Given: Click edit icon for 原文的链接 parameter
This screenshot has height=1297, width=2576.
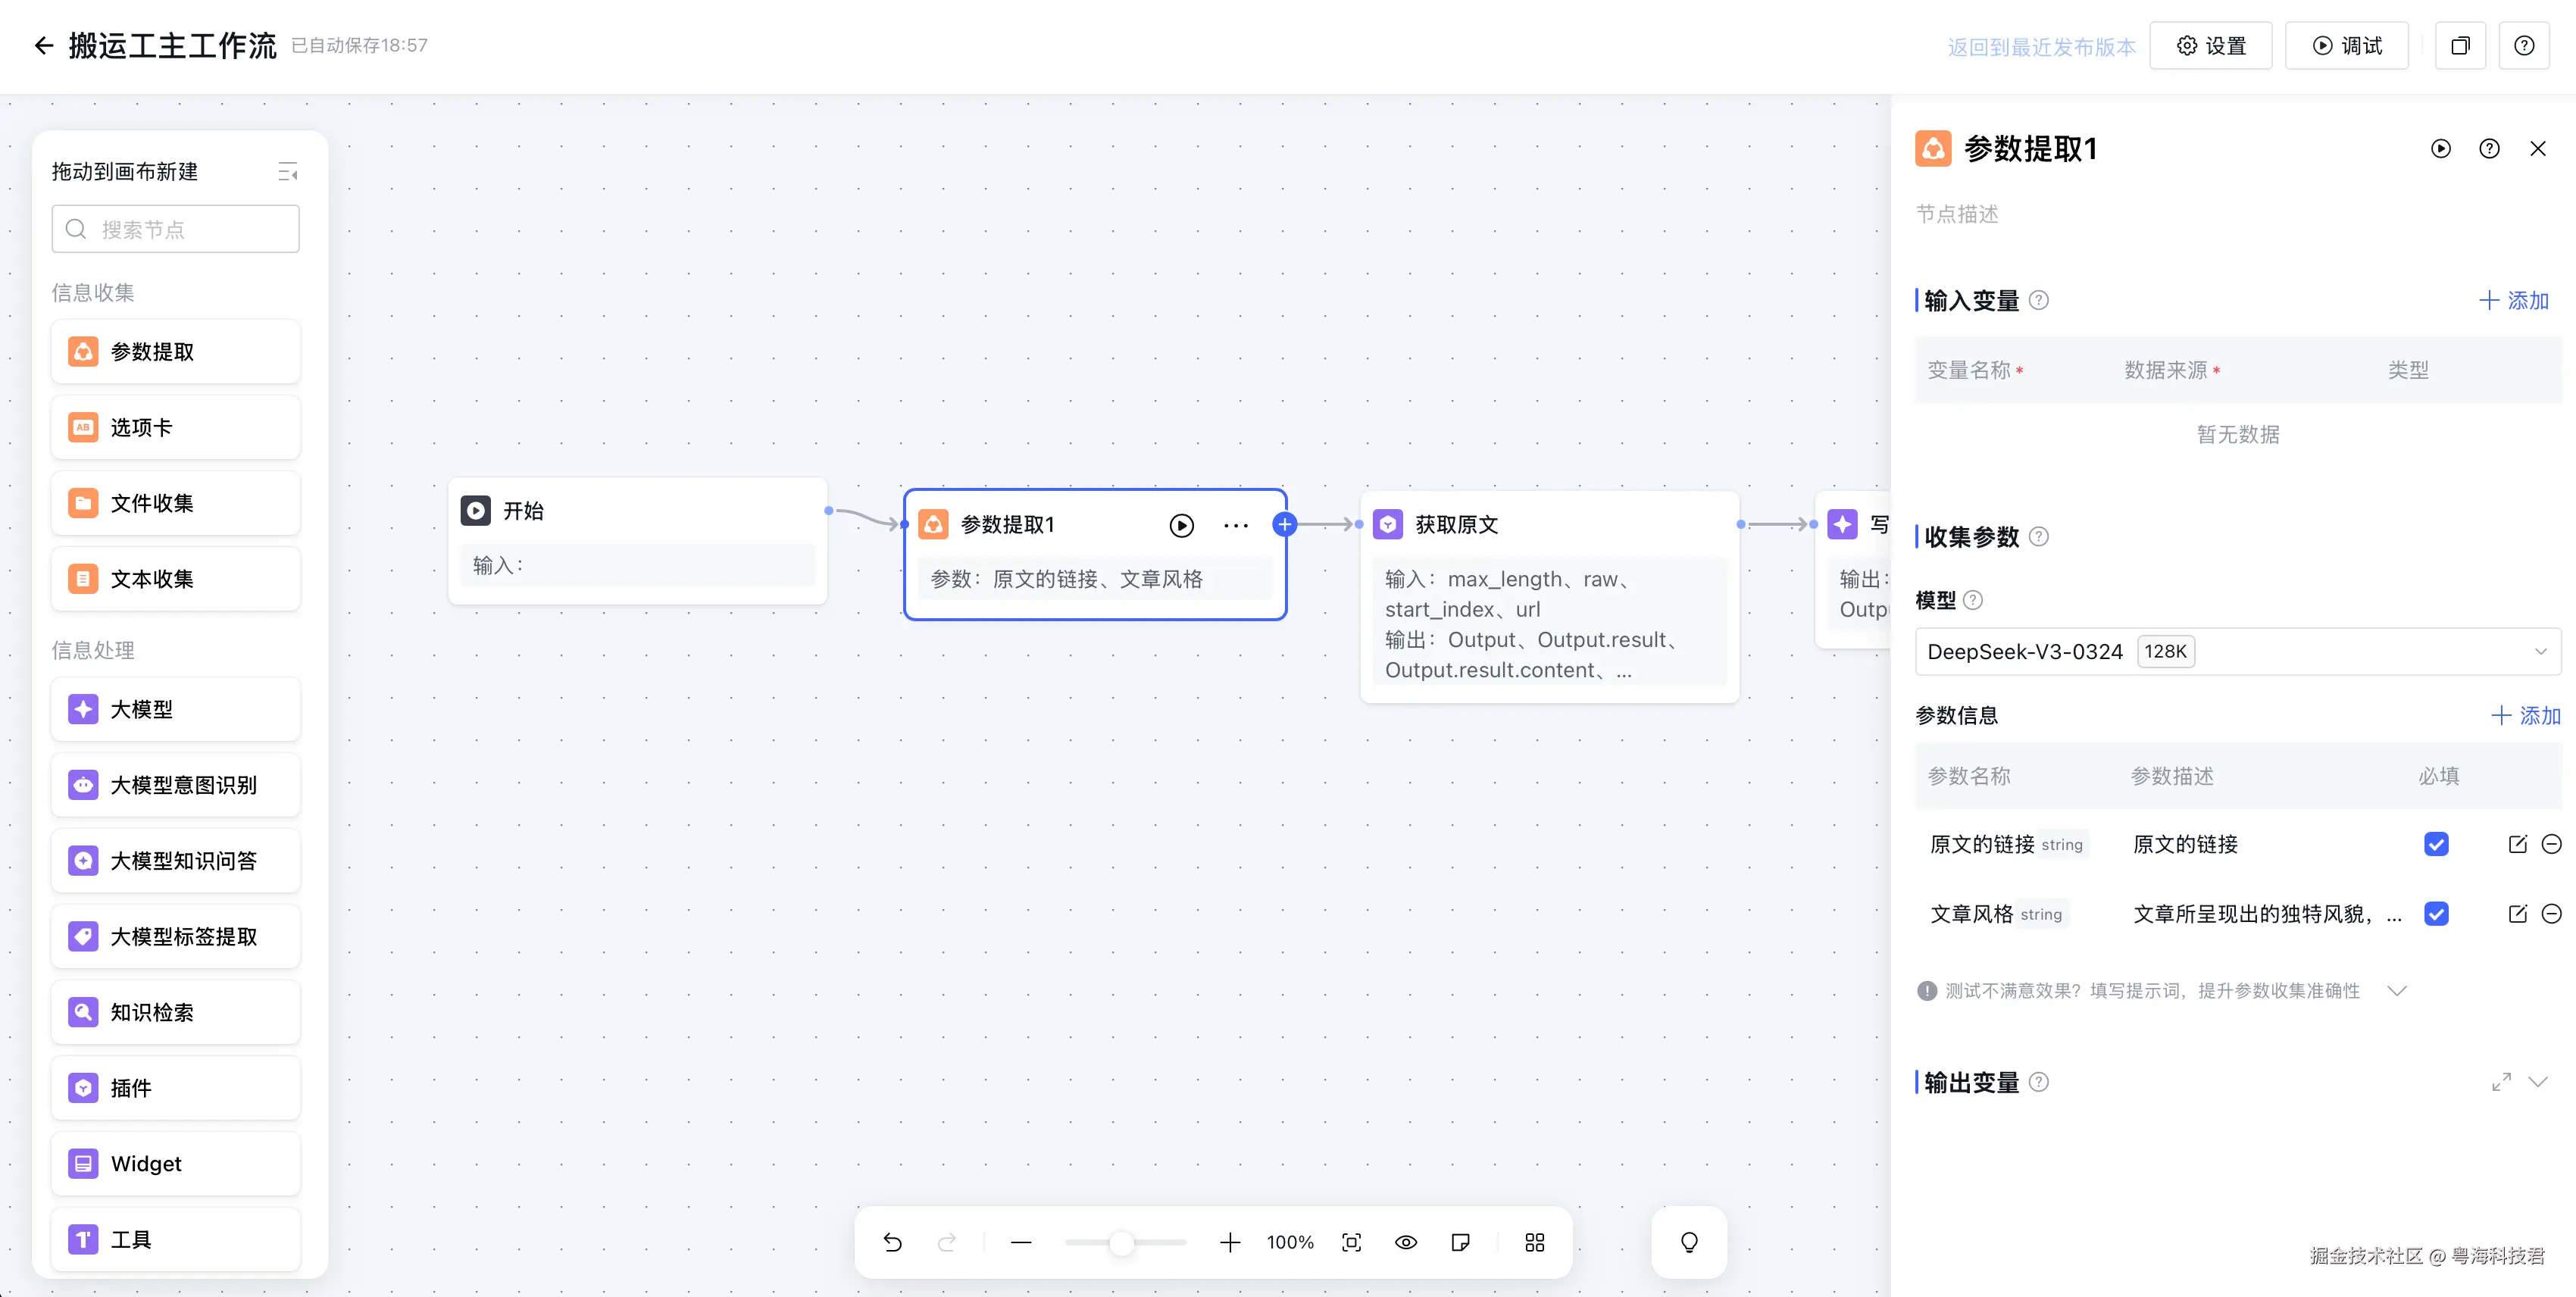Looking at the screenshot, I should [x=2517, y=844].
